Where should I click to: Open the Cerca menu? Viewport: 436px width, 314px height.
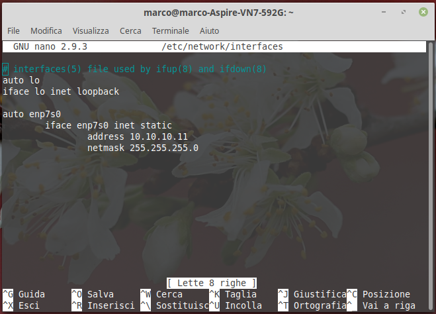[130, 31]
